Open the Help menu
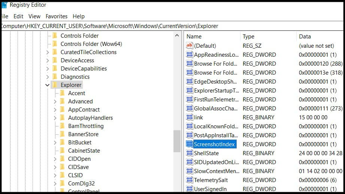Image resolution: width=345 pixels, height=194 pixels. click(x=79, y=16)
